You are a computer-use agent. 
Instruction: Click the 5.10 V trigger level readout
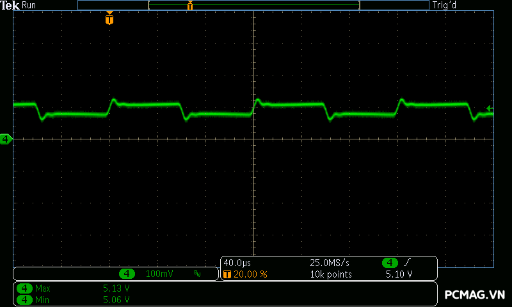coord(399,274)
